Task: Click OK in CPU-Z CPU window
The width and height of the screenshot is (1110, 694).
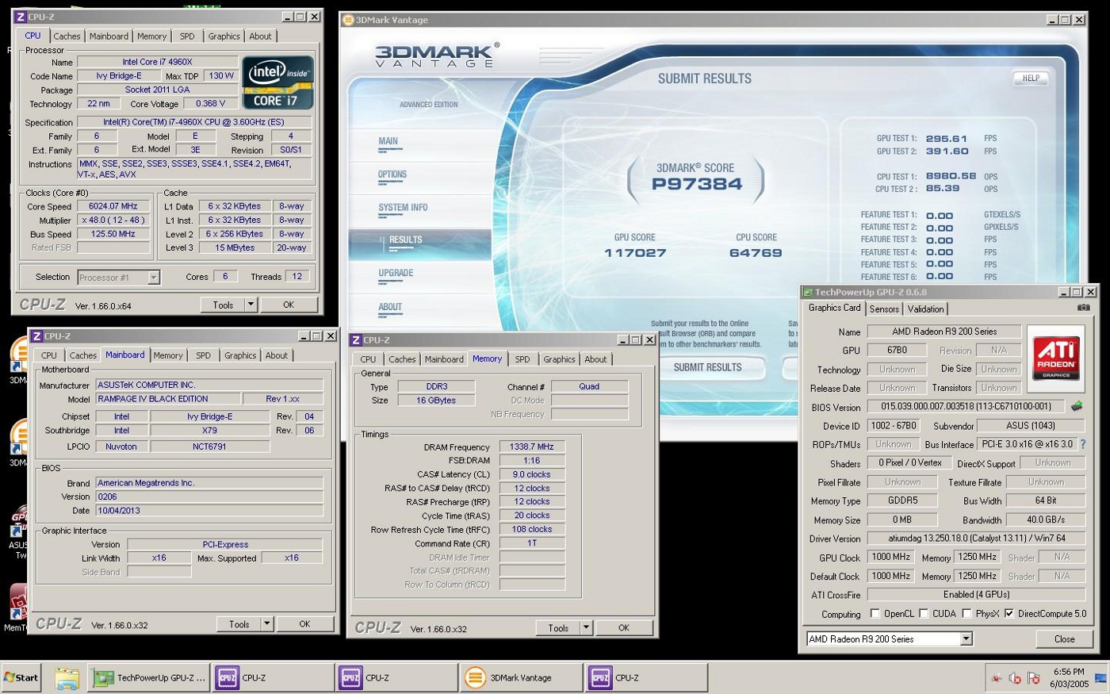Action: pyautogui.click(x=289, y=305)
